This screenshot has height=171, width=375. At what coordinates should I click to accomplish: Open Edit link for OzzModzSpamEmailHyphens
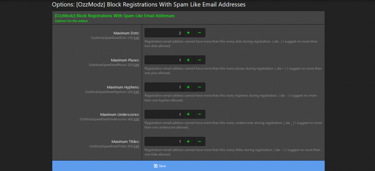(136, 92)
